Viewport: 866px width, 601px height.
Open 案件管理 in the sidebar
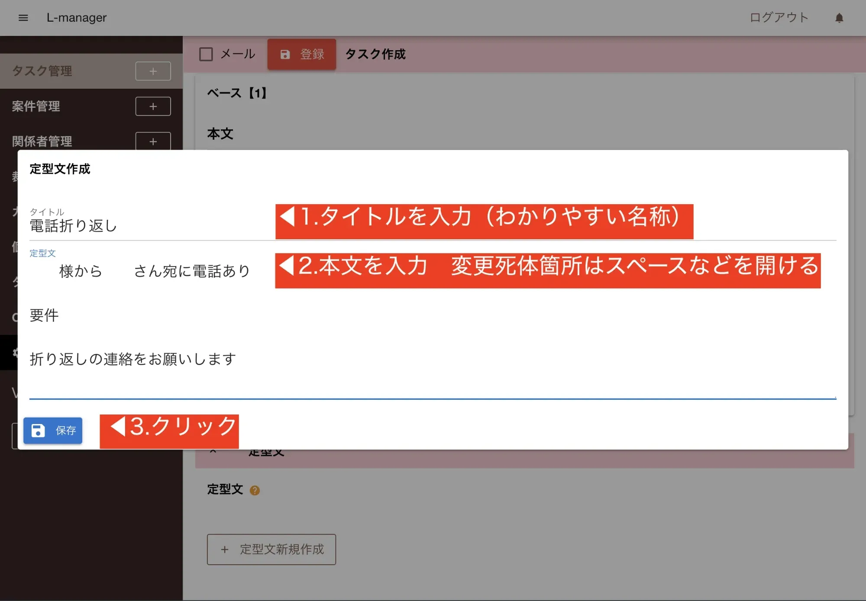[36, 106]
